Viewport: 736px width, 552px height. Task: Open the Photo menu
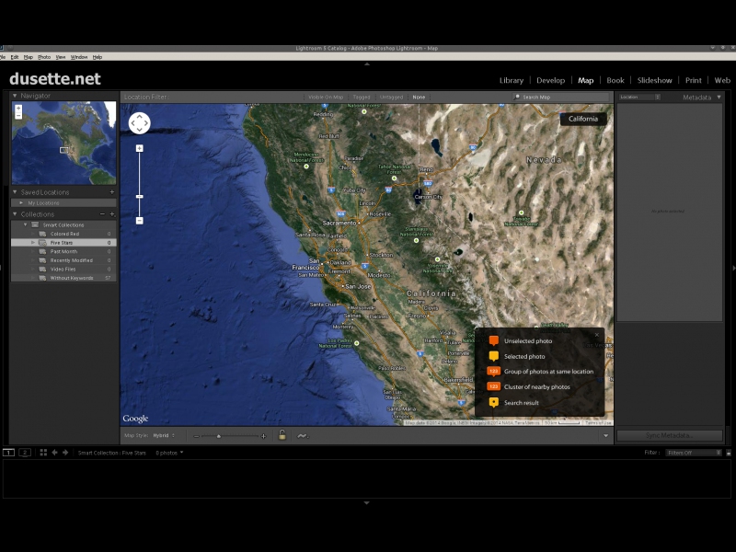click(44, 57)
